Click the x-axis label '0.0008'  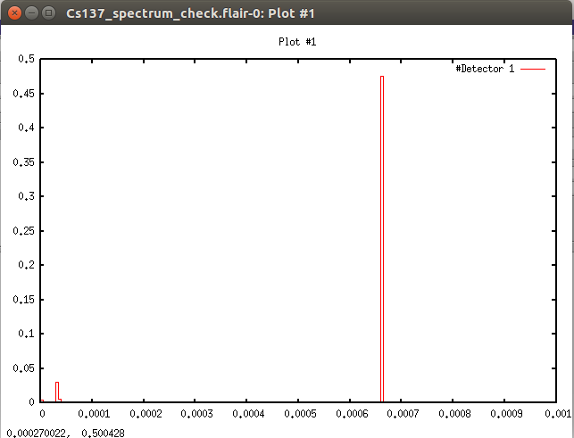tap(454, 414)
